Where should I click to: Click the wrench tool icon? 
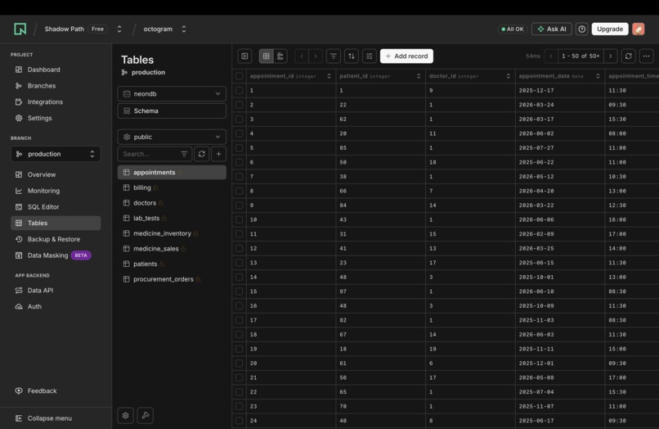click(x=146, y=416)
